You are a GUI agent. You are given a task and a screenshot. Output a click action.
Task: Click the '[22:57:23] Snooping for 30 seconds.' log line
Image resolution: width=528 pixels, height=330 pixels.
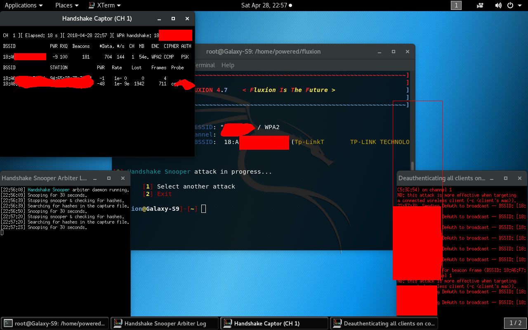[44, 227]
